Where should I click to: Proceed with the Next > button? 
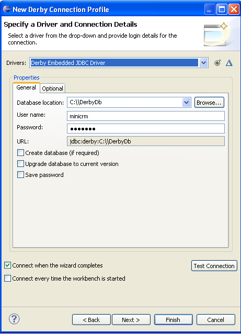[x=131, y=319]
